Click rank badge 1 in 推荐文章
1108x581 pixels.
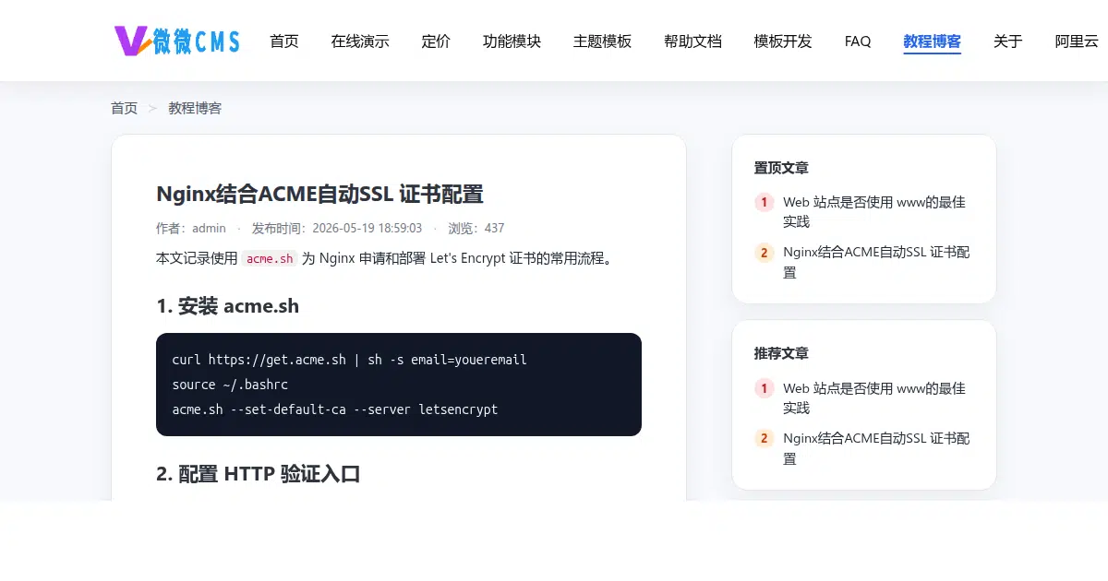pyautogui.click(x=765, y=388)
